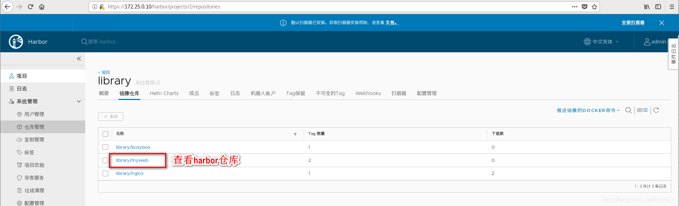679x206 pixels.
Task: Click the 删除 button
Action: [x=111, y=117]
